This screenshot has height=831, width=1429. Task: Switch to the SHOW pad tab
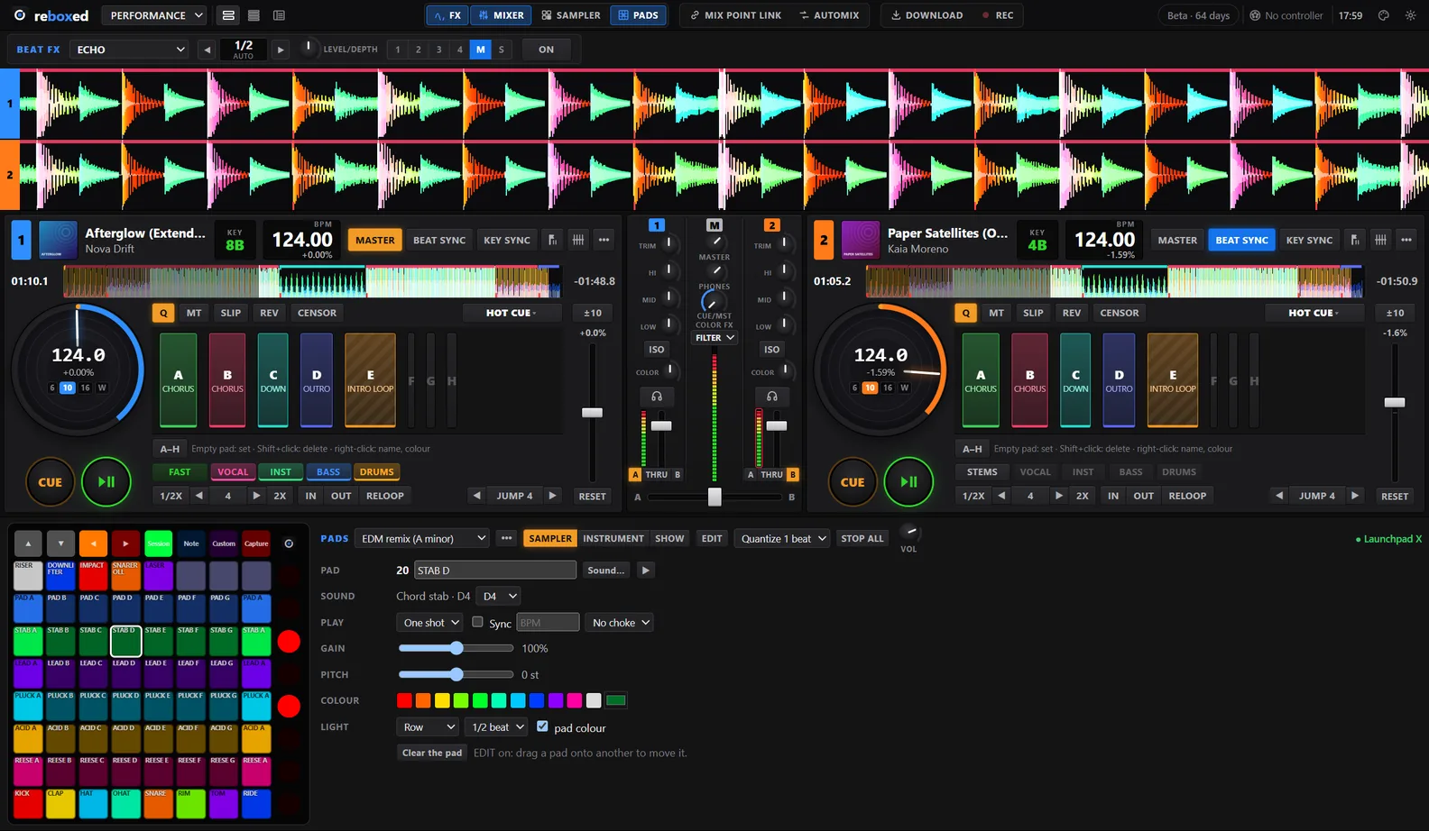(x=669, y=538)
